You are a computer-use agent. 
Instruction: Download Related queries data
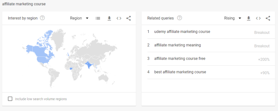pyautogui.click(x=249, y=18)
